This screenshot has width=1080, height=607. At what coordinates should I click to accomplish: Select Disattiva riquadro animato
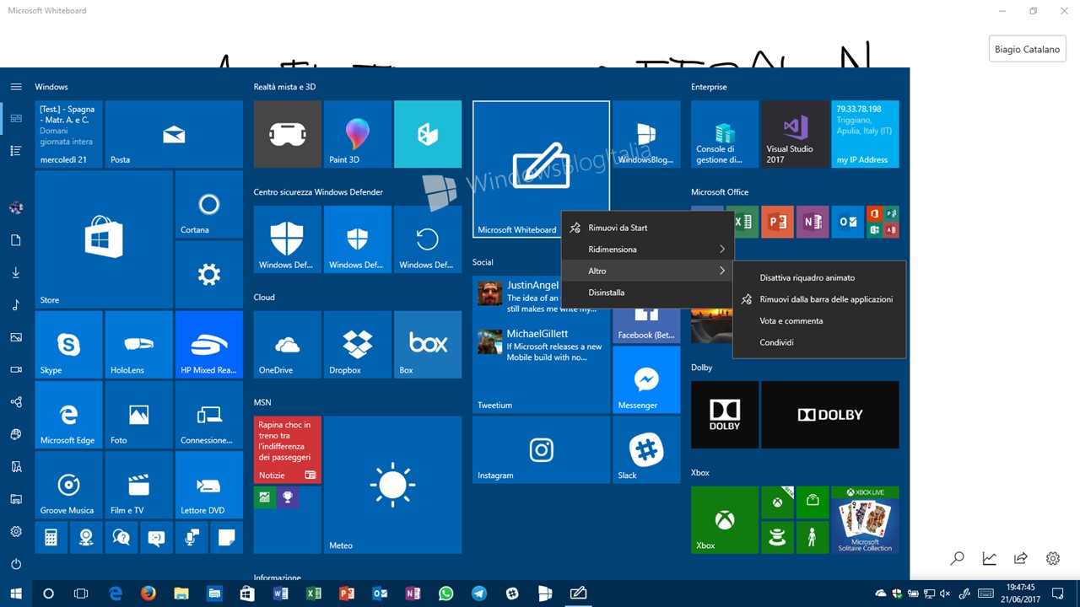tap(819, 277)
